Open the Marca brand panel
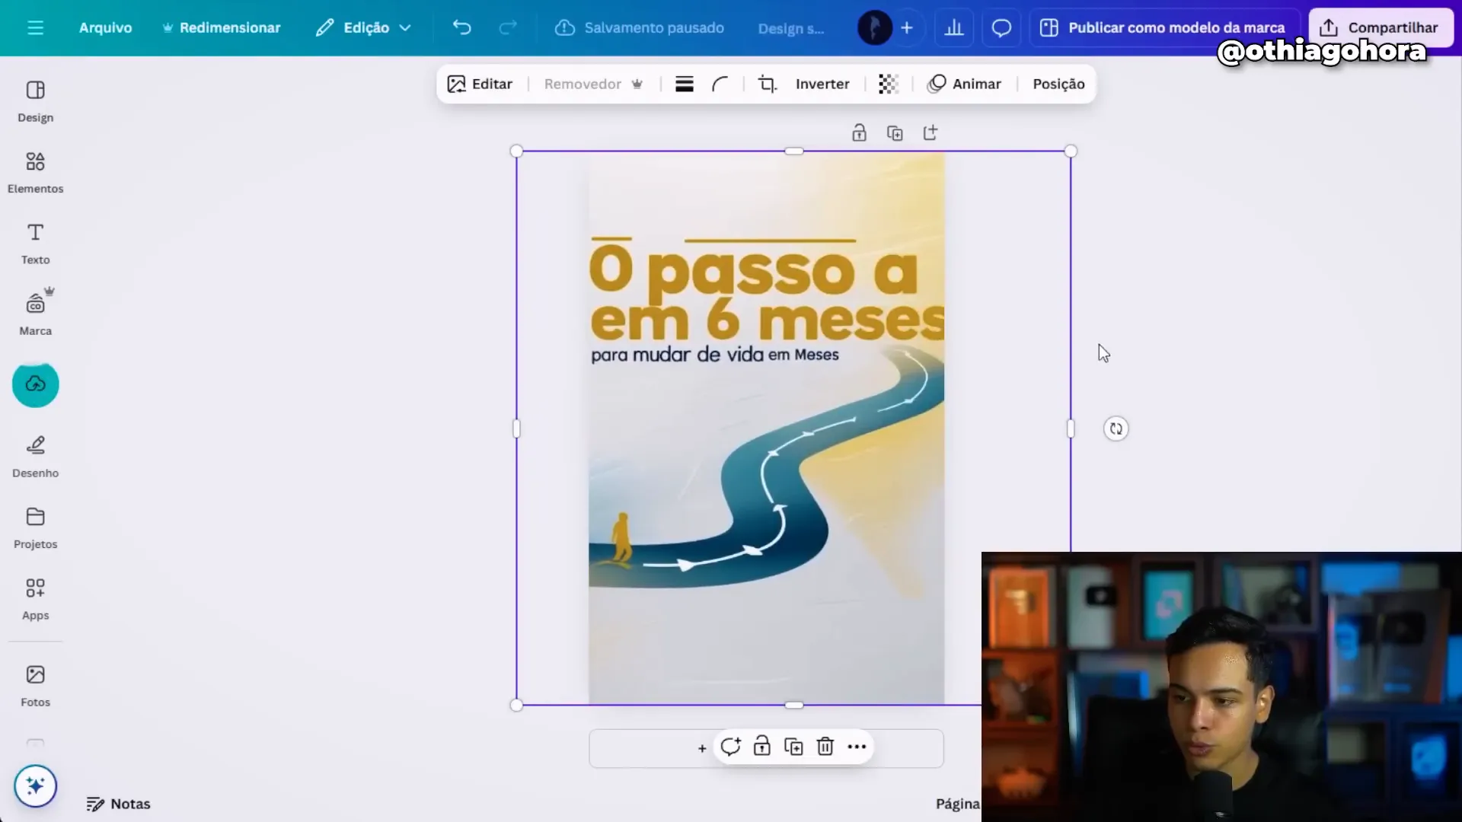This screenshot has height=822, width=1462. [x=35, y=314]
